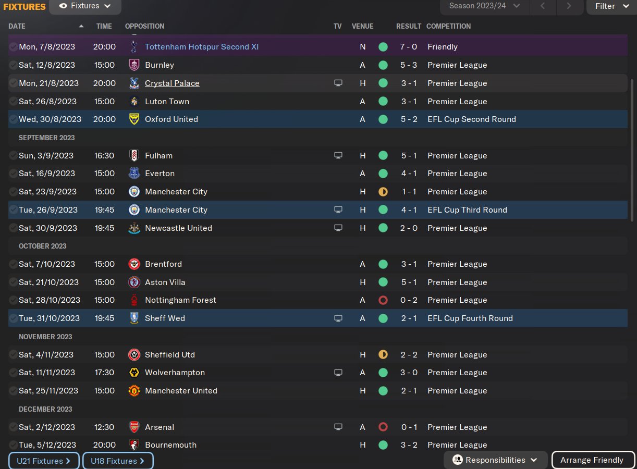Expand the Season 2023/24 selector
Image resolution: width=637 pixels, height=469 pixels.
pyautogui.click(x=485, y=6)
